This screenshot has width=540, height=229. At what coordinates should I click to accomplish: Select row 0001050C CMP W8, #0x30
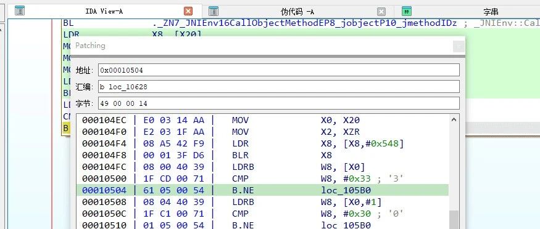tap(262, 214)
